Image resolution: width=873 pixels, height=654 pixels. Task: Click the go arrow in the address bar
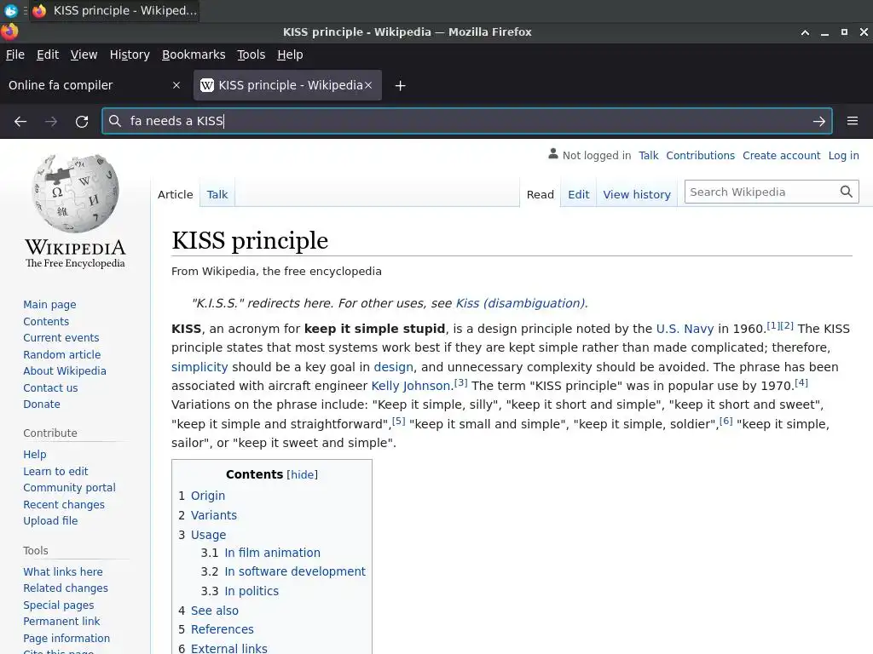[818, 121]
